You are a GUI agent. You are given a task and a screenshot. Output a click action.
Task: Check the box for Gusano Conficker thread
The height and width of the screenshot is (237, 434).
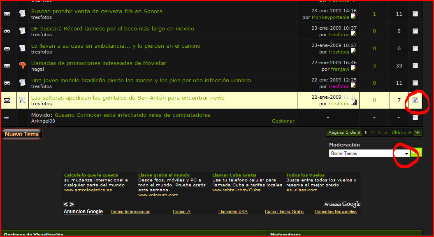[415, 118]
